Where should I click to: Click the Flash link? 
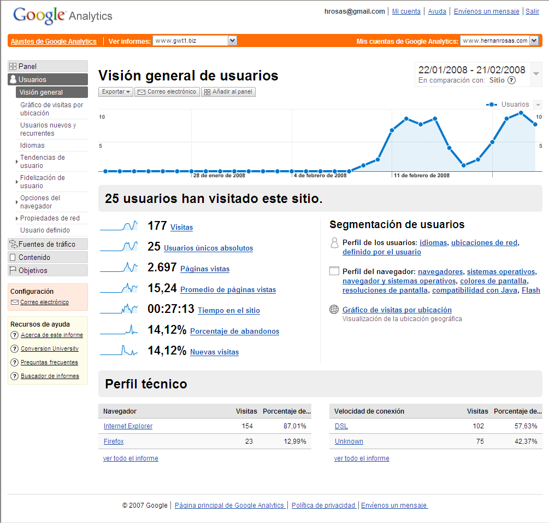[531, 290]
